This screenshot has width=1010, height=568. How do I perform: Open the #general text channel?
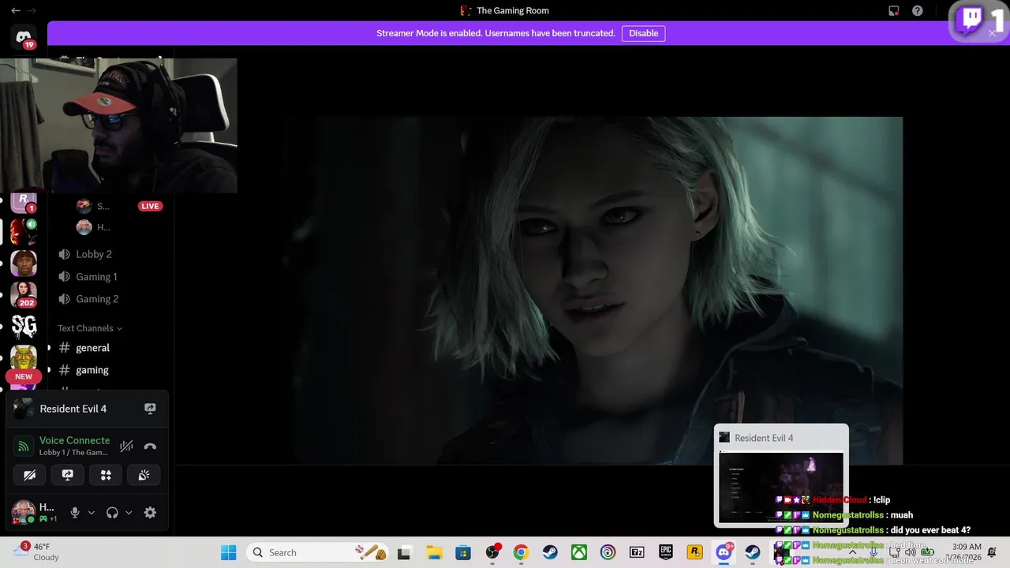click(92, 348)
